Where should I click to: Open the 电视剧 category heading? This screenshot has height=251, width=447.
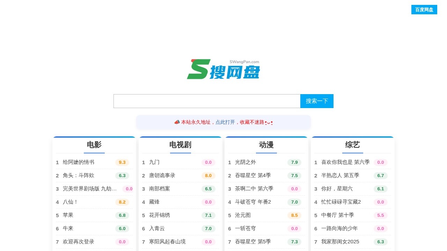click(180, 145)
